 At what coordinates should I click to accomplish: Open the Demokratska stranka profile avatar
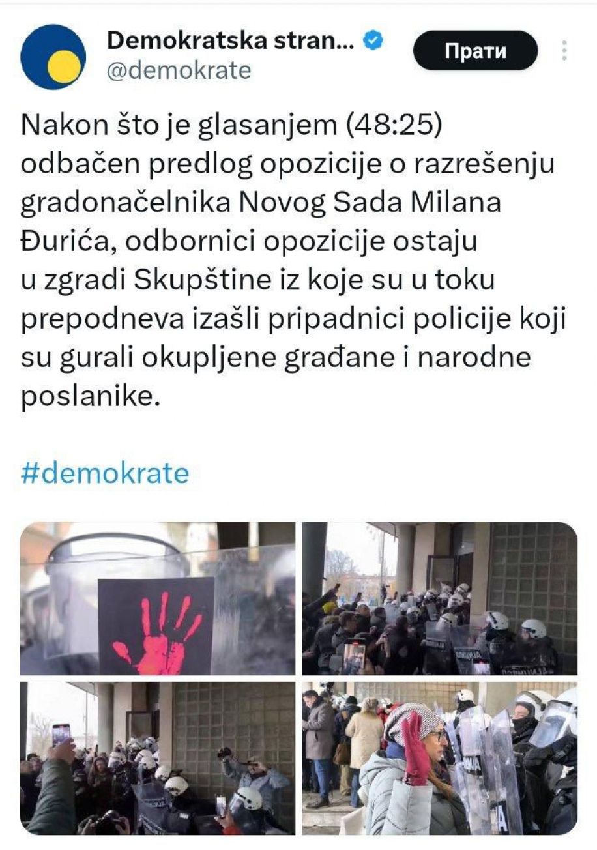coord(53,57)
